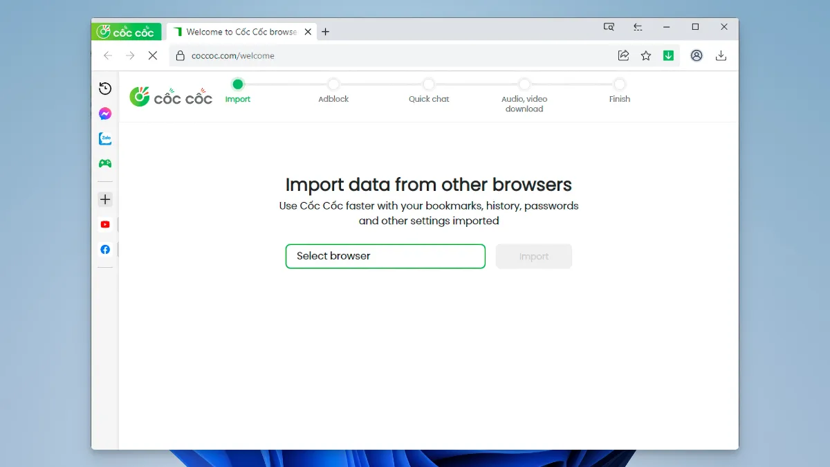Click the Import button
Image resolution: width=830 pixels, height=467 pixels.
coord(533,256)
